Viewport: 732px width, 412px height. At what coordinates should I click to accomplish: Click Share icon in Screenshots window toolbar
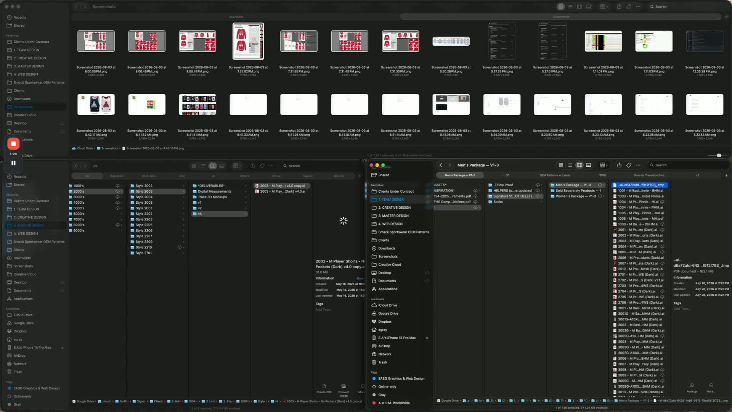tap(619, 6)
